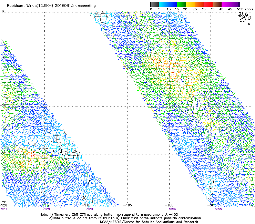Click the '5:54' pass time label

point(172,209)
